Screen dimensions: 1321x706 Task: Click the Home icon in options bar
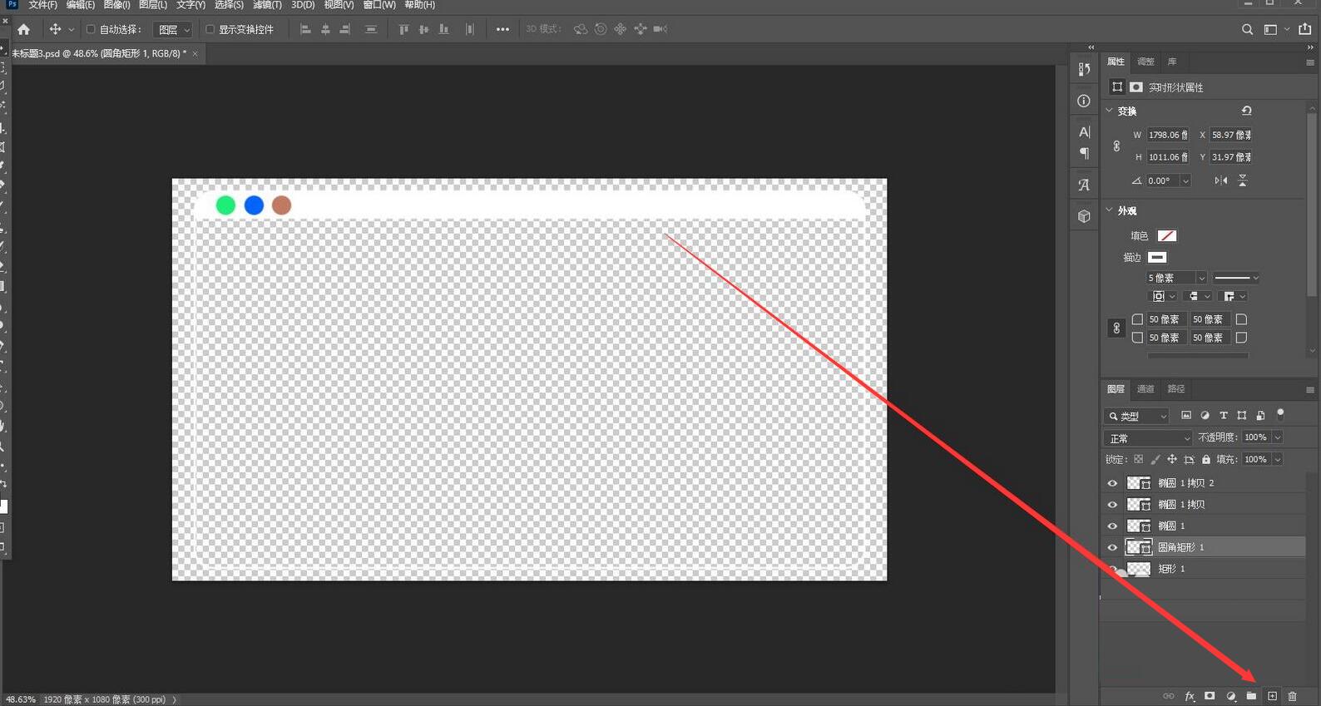coord(23,29)
